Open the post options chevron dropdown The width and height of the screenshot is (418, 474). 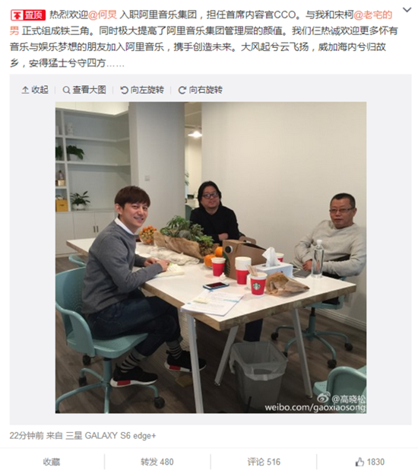pos(407,10)
